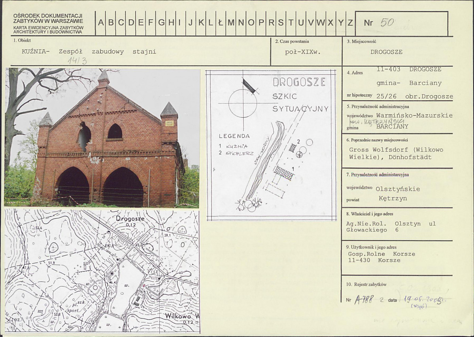
Task: Click hatched building 1 Kuźnia on sketch
Action: pyautogui.click(x=283, y=172)
